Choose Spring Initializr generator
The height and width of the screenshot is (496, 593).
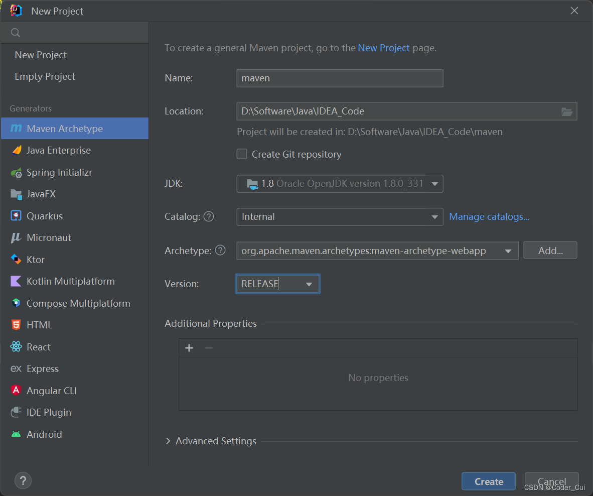point(75,172)
